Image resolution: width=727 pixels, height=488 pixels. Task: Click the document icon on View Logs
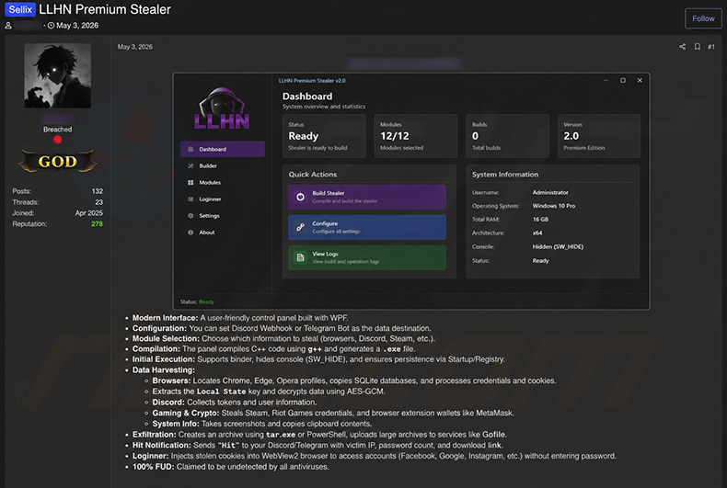tap(300, 257)
